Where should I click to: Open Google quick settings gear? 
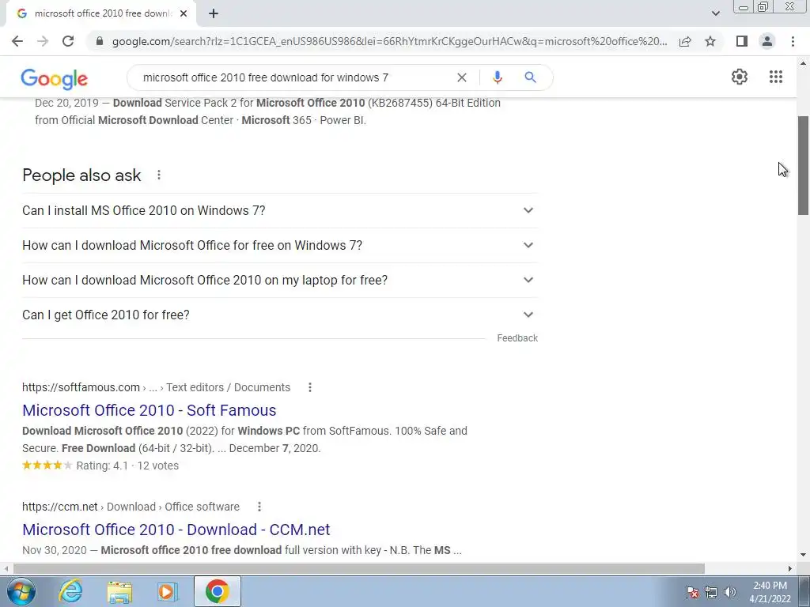[740, 77]
